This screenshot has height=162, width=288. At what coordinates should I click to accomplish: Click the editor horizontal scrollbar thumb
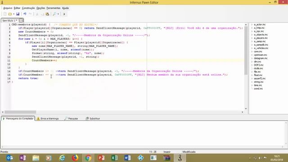20,112
